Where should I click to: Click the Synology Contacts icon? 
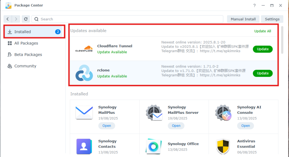(x=84, y=147)
